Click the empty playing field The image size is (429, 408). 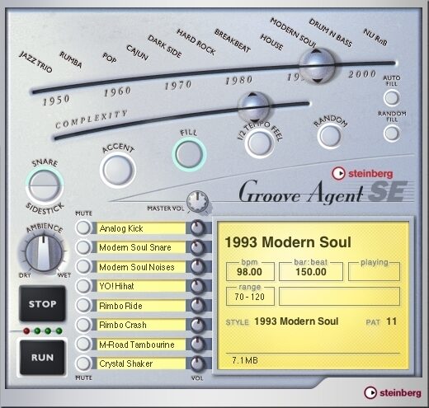[374, 272]
